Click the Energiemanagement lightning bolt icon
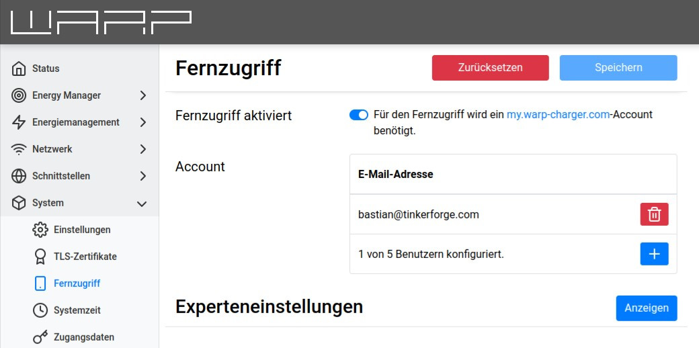The width and height of the screenshot is (699, 348). tap(19, 122)
